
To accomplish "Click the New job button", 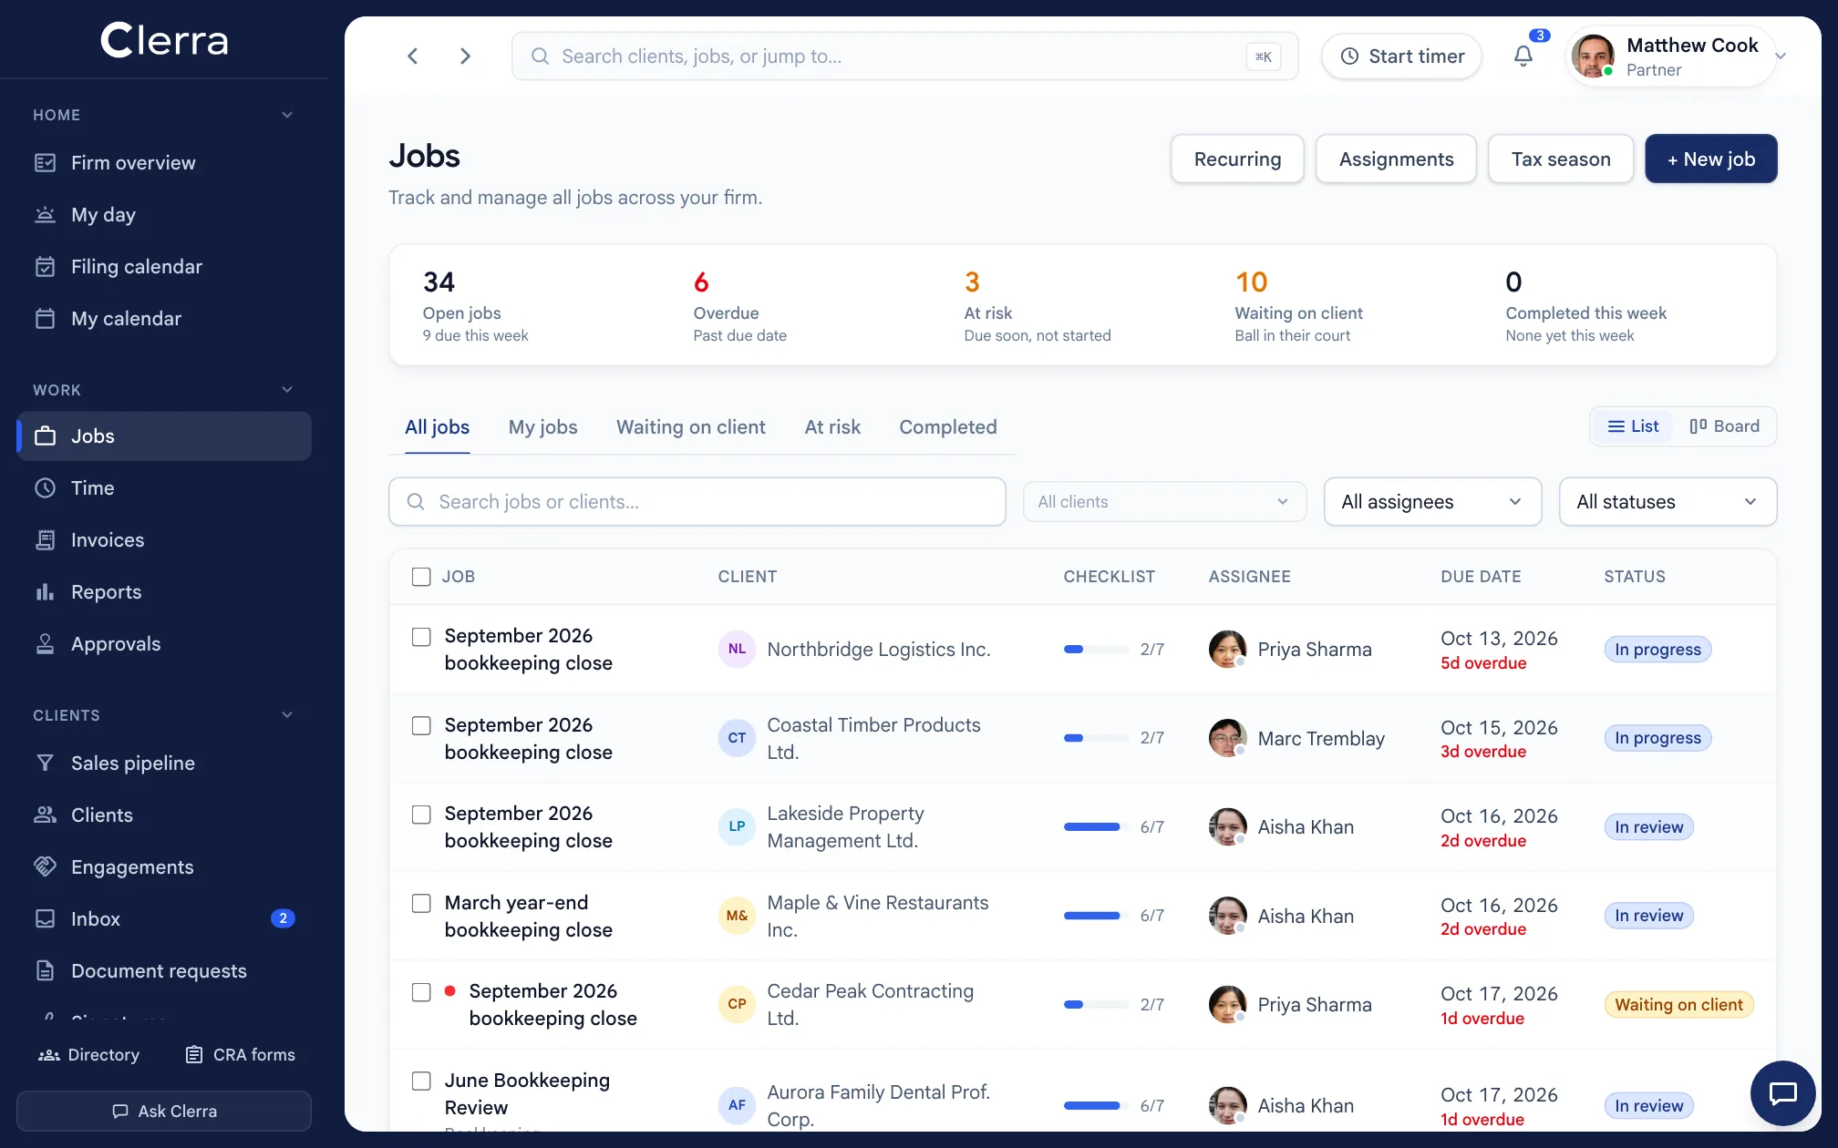I will pyautogui.click(x=1711, y=159).
